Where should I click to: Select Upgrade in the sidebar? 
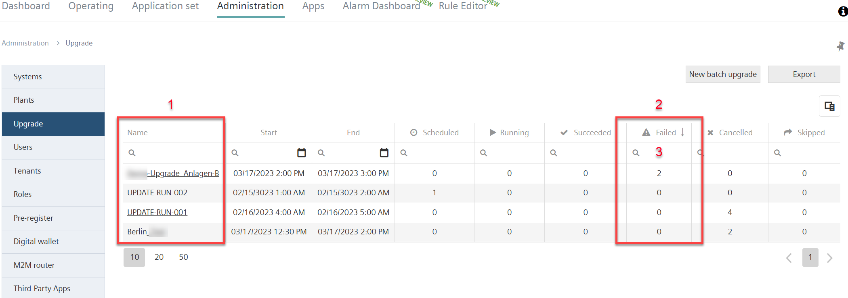pyautogui.click(x=53, y=124)
